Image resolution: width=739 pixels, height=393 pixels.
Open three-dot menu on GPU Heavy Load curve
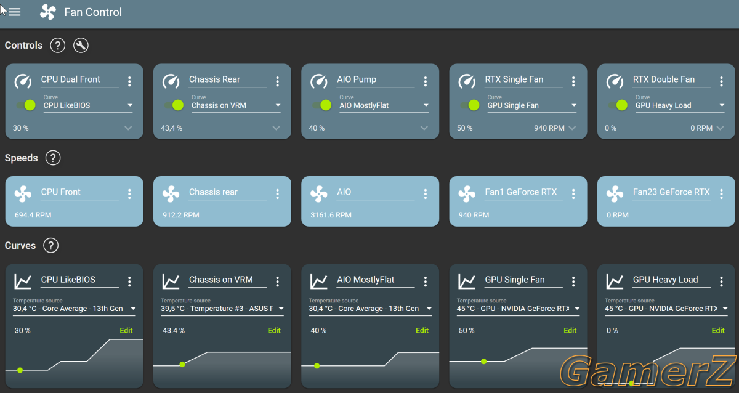pyautogui.click(x=722, y=282)
